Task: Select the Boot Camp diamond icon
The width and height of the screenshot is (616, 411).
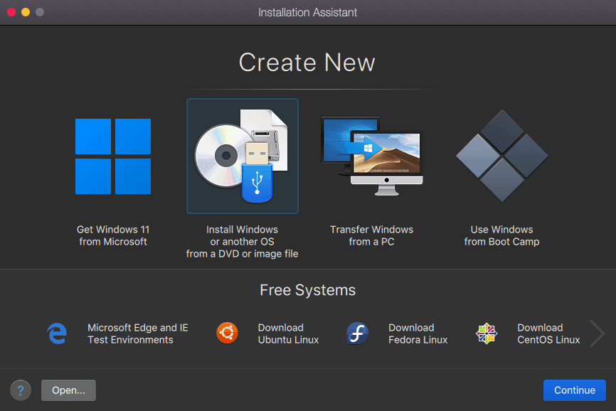Action: tap(501, 156)
